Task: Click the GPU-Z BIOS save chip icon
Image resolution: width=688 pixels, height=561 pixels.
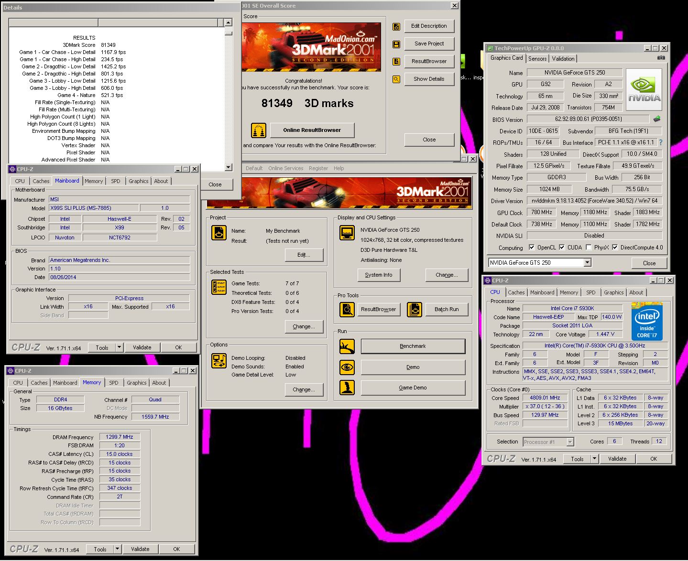Action: pyautogui.click(x=657, y=119)
